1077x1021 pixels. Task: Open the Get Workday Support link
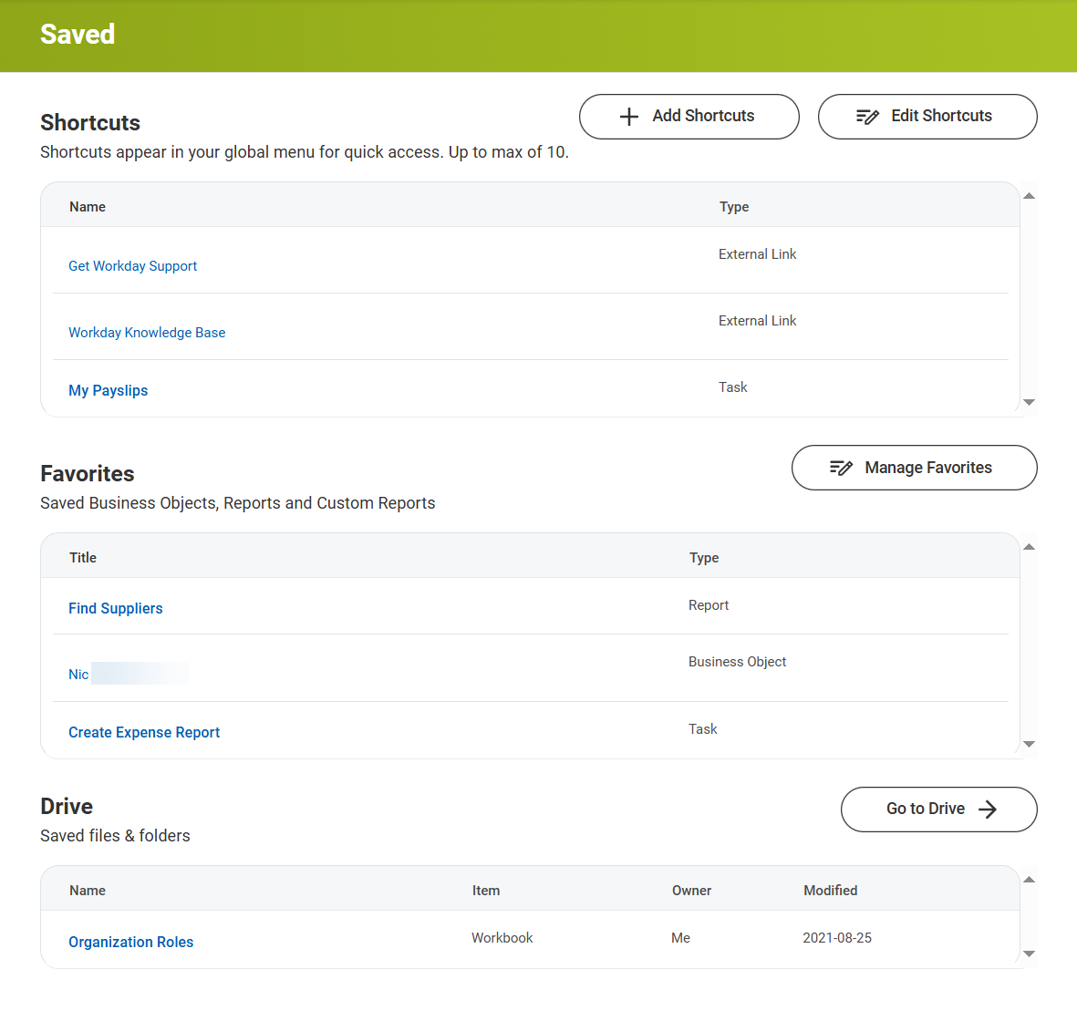[x=132, y=265]
